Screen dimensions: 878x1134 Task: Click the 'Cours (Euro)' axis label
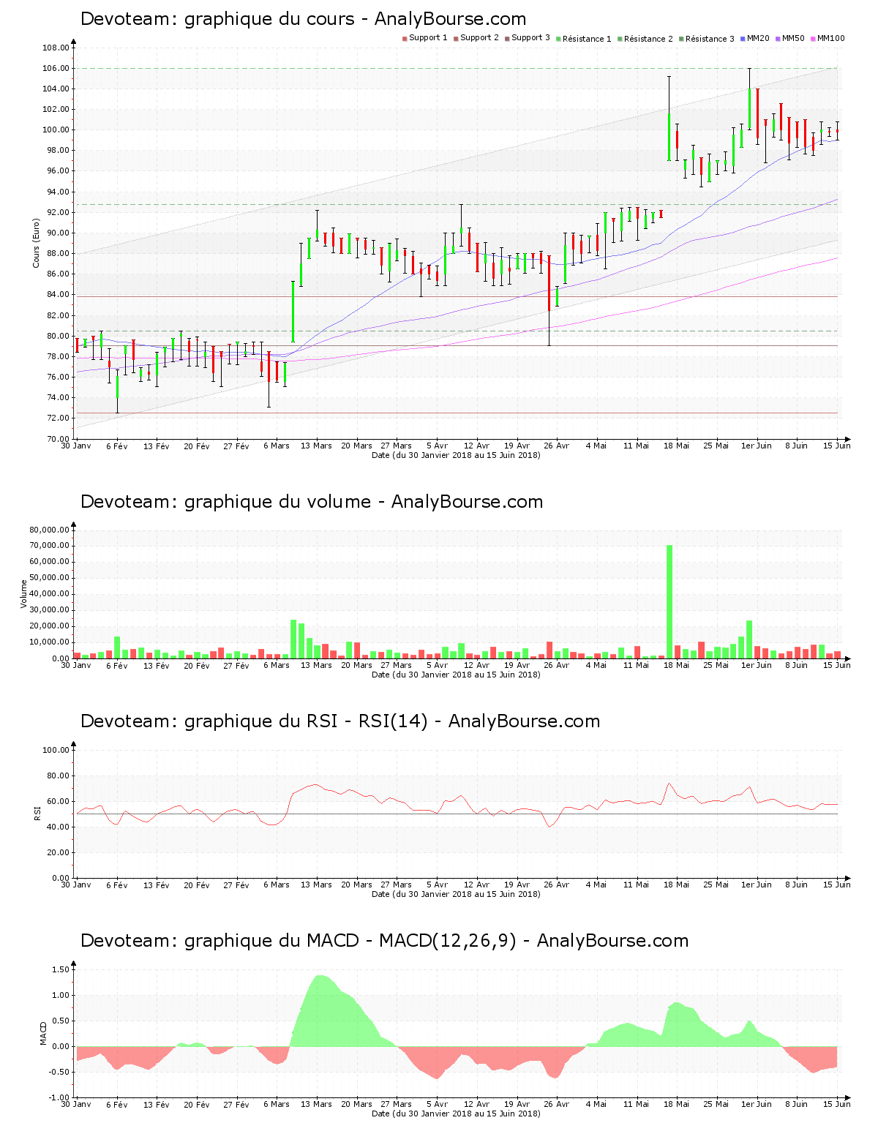pos(36,243)
